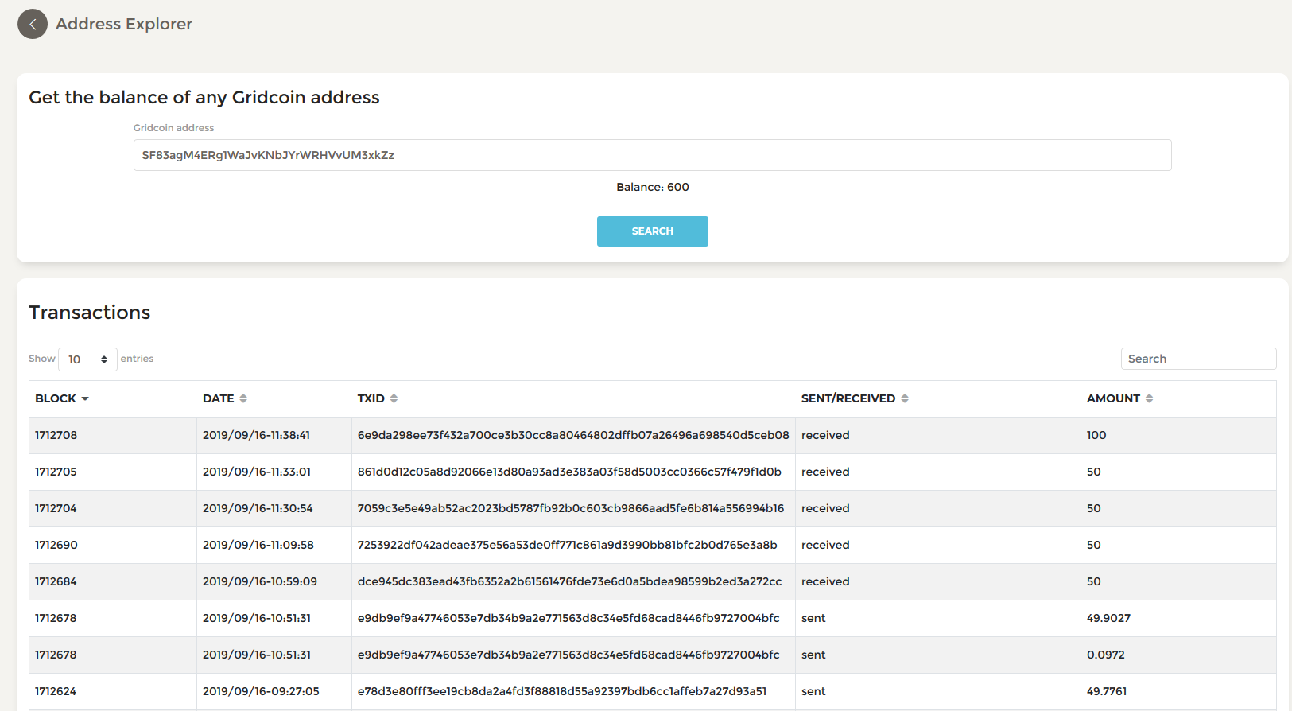The image size is (1292, 711).
Task: Sort by DATE column header
Action: tap(225, 398)
